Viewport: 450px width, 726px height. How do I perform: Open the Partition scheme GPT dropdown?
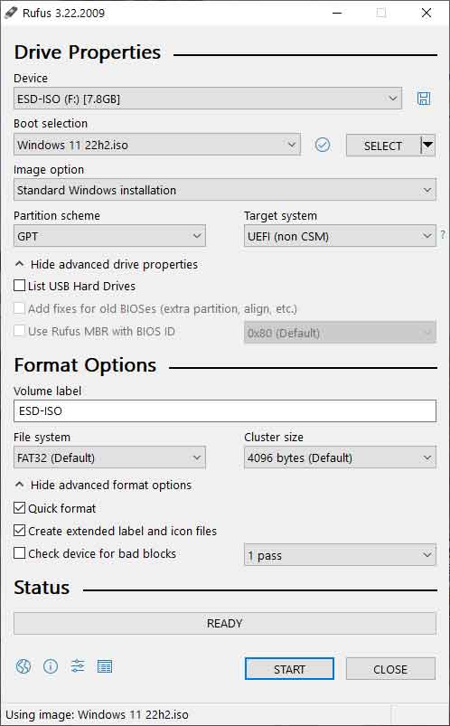click(x=109, y=236)
